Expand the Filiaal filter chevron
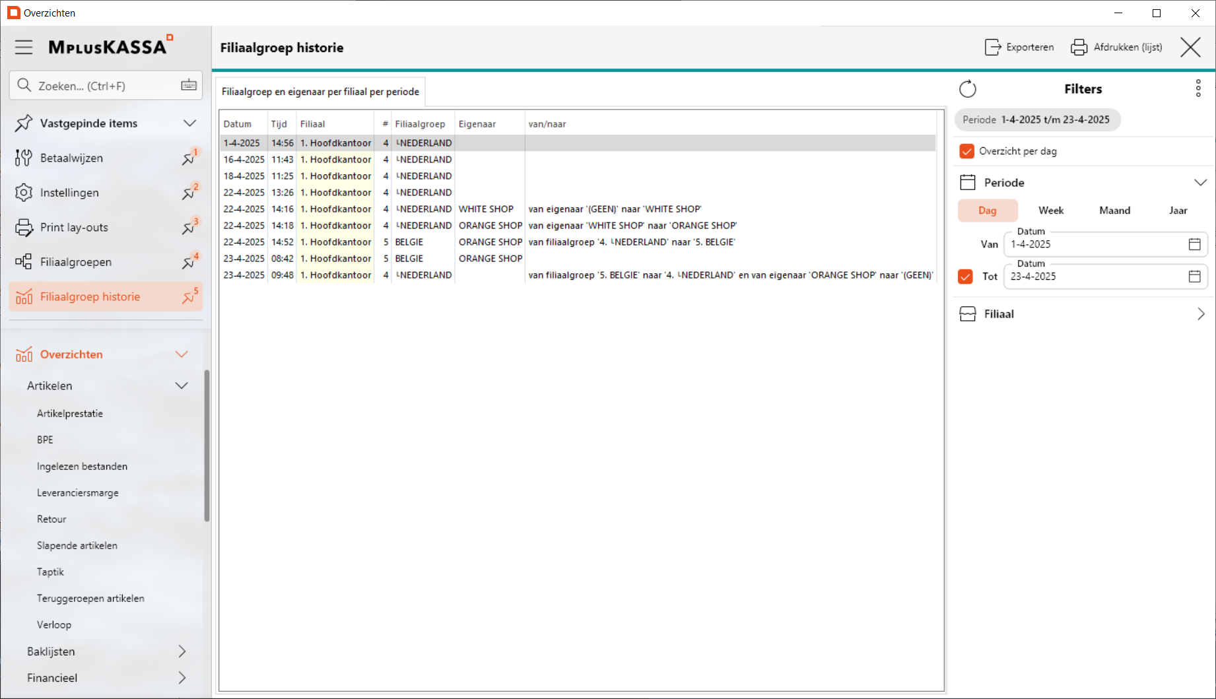Viewport: 1216px width, 699px height. (x=1201, y=314)
